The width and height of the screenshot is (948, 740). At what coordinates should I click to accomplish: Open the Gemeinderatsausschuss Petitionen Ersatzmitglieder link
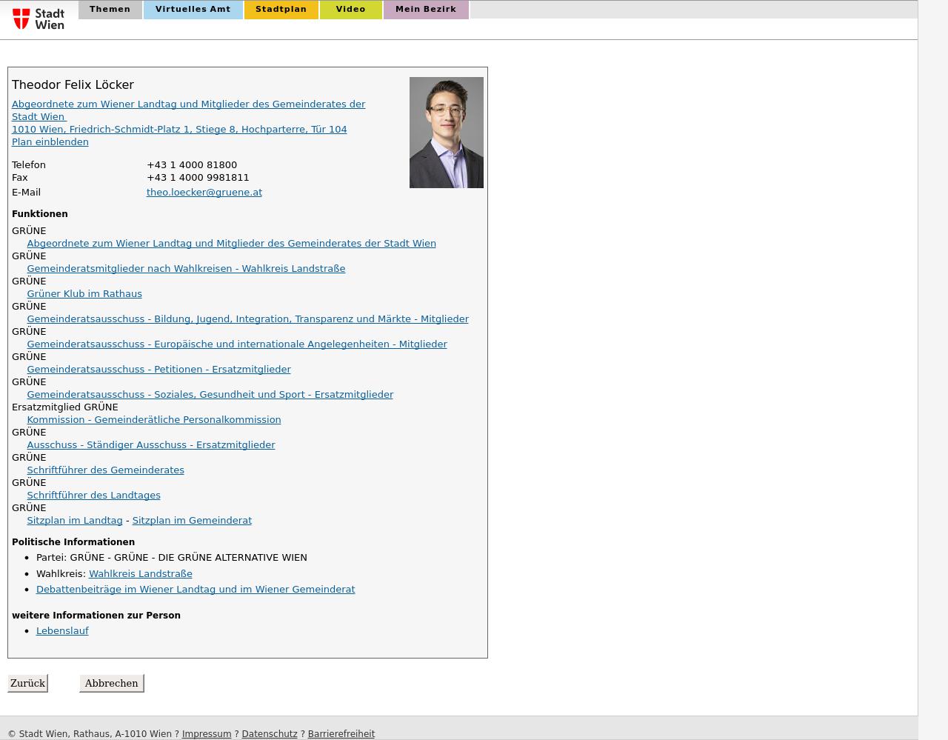(158, 370)
